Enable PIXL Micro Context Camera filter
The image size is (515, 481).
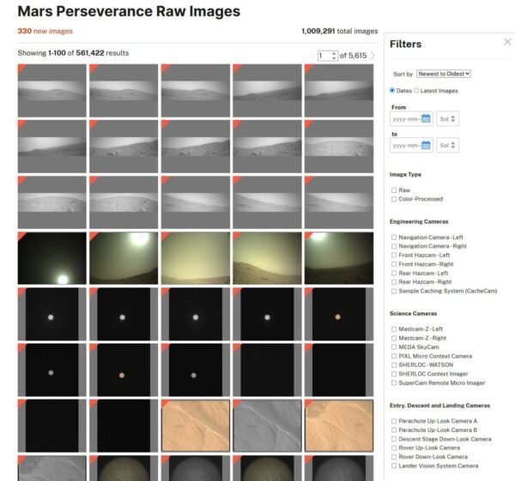[x=394, y=357]
